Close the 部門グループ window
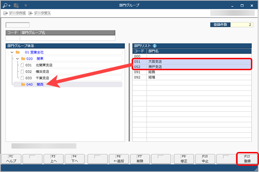The width and height of the screenshot is (259, 172). (252, 6)
